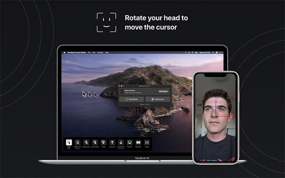This screenshot has width=285, height=178.
Task: Click the Spotlight search icon in menu bar
Action: (213, 53)
